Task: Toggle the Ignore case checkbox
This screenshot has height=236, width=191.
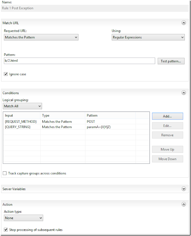Action: 6,74
